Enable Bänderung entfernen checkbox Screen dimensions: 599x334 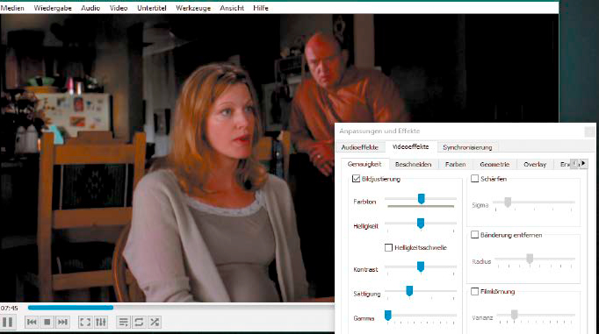(x=475, y=235)
